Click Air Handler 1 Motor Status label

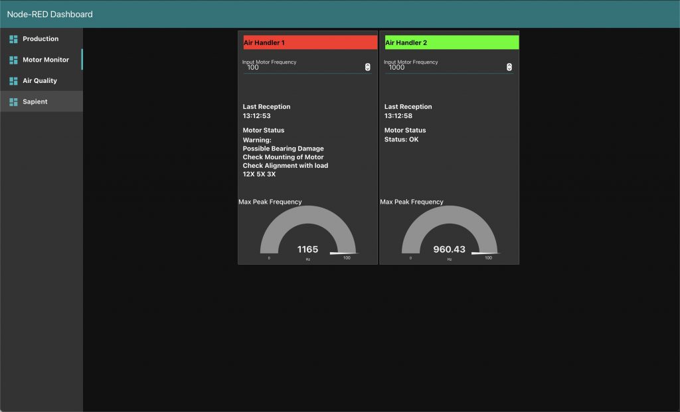coord(264,130)
